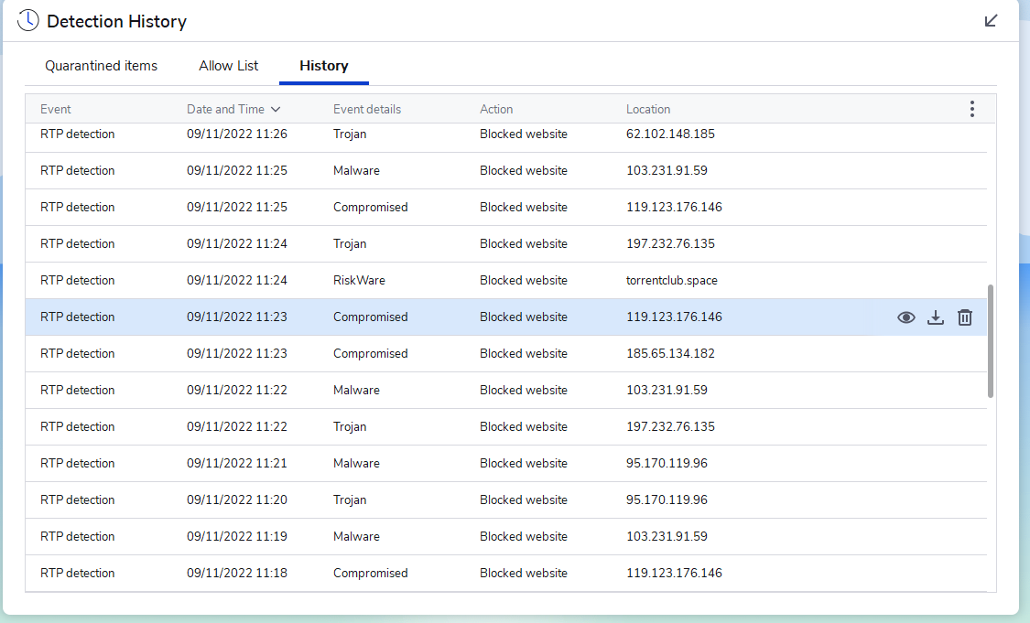Image resolution: width=1030 pixels, height=623 pixels.
Task: Select the History tab
Action: pyautogui.click(x=323, y=65)
